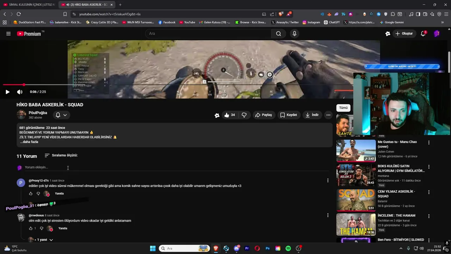This screenshot has width=451, height=254.
Task: Open Photoshop from taskbar
Action: (x=267, y=248)
